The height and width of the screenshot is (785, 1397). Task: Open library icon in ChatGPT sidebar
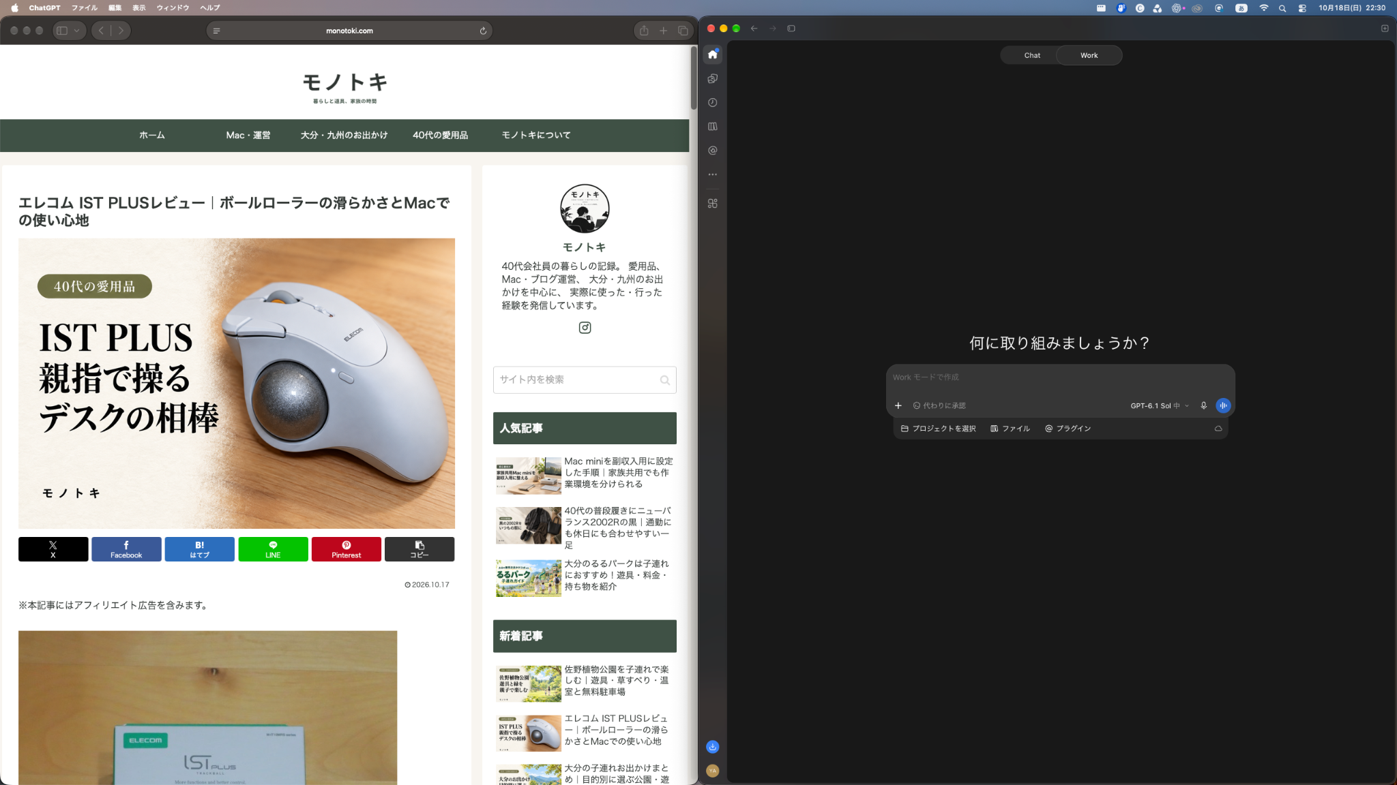[x=712, y=126]
